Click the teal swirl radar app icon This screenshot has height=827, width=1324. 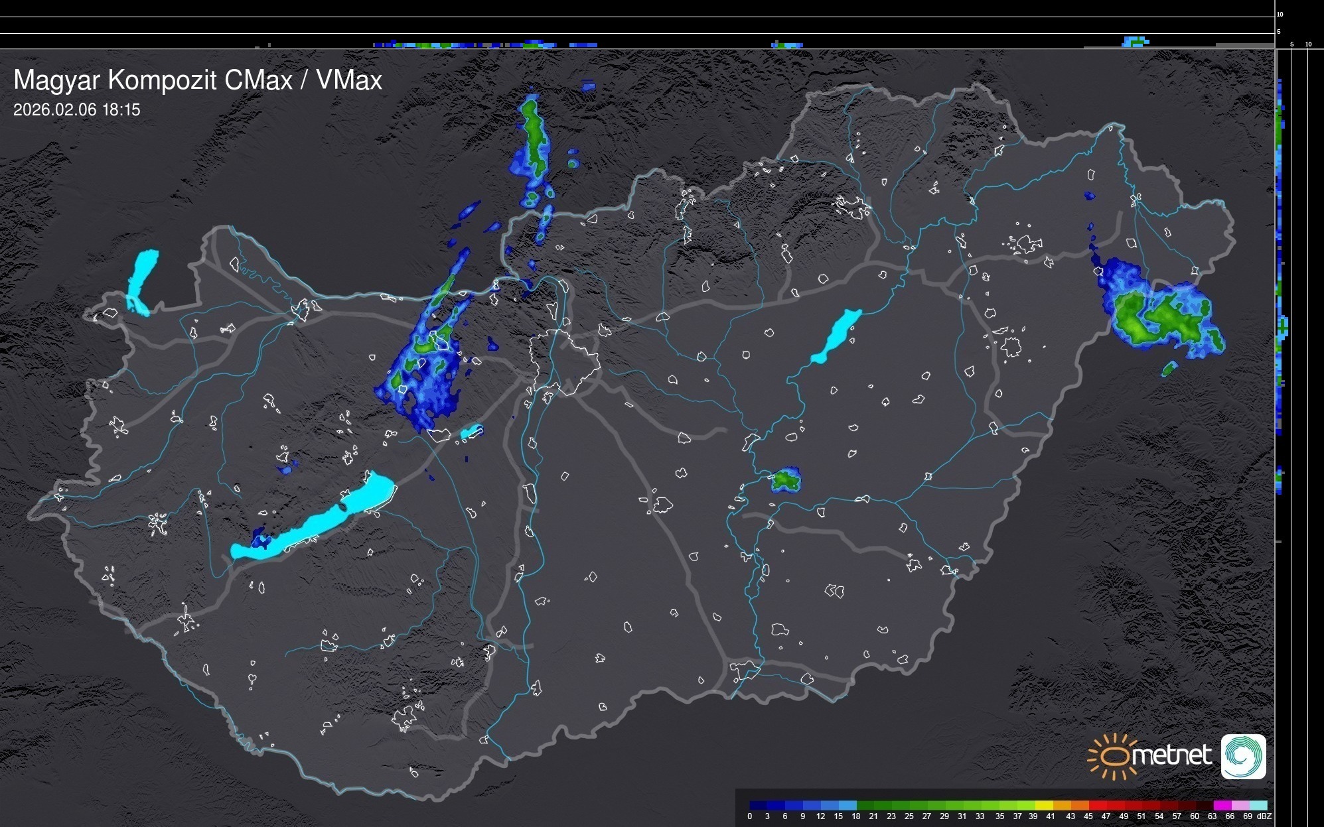coord(1243,756)
